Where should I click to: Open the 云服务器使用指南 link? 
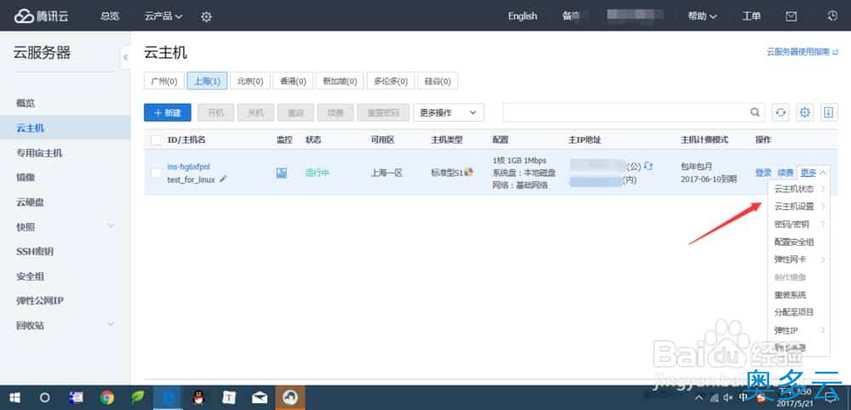click(798, 53)
